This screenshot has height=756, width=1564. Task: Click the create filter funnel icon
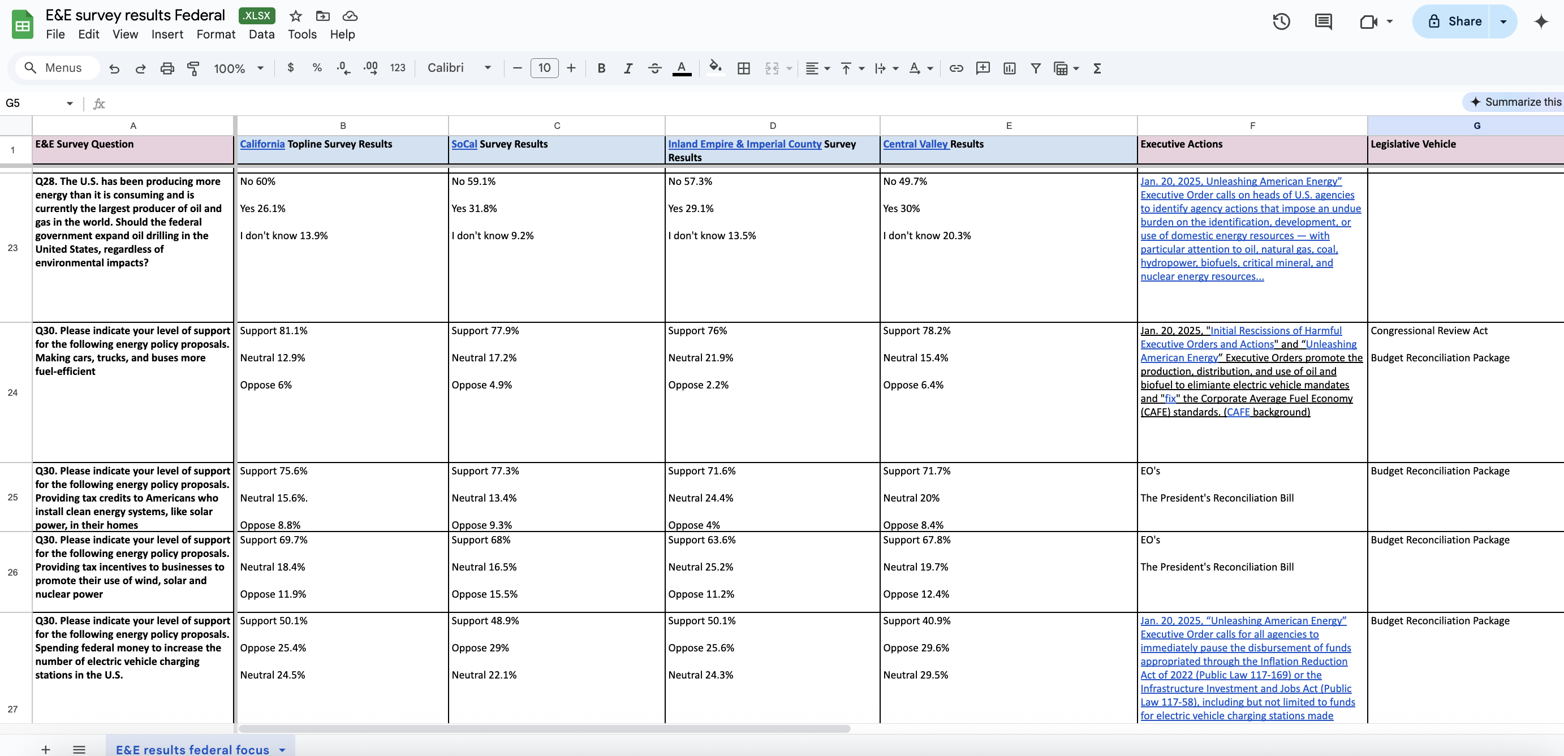pos(1035,68)
